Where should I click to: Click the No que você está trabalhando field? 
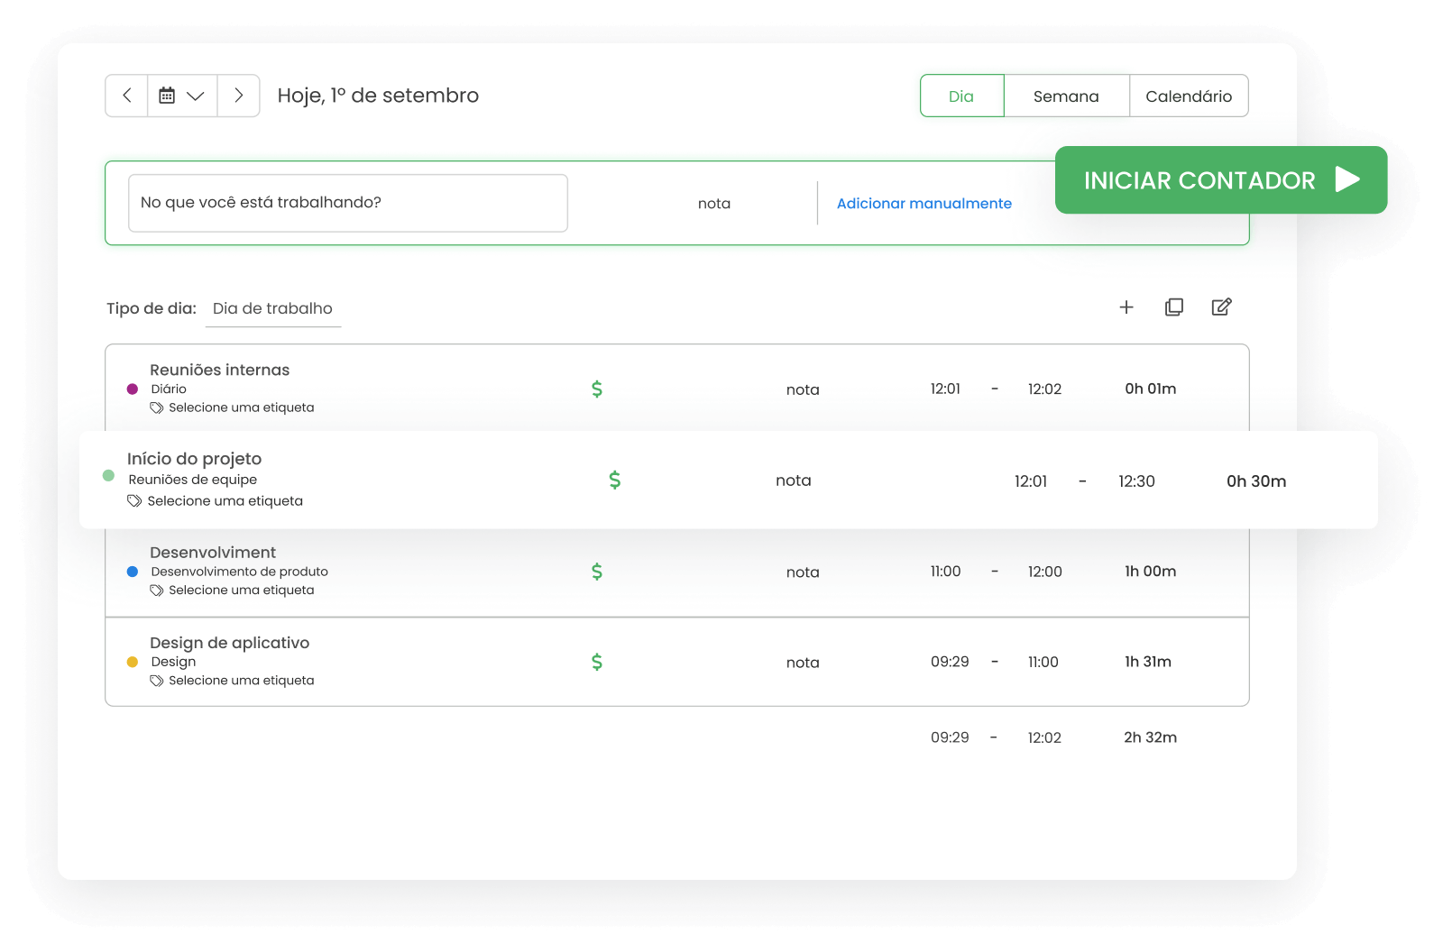(x=347, y=203)
